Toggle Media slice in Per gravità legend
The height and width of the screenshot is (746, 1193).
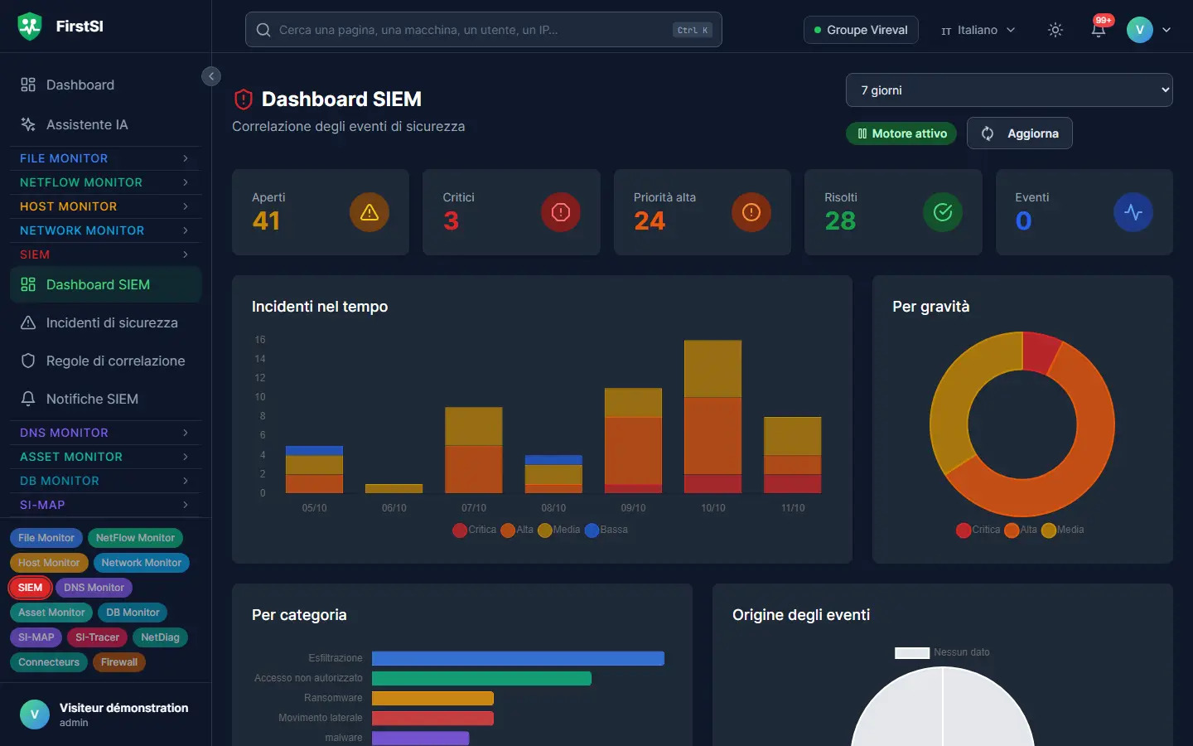(x=1063, y=530)
